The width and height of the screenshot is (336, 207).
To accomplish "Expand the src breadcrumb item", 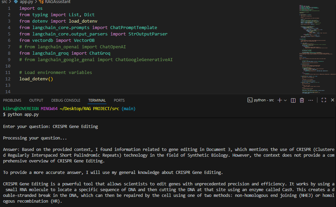I will tap(5, 2).
